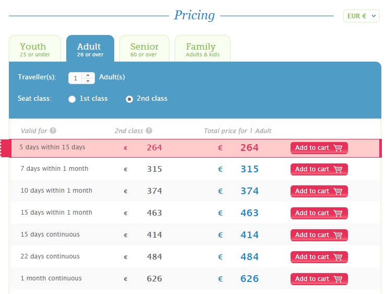Decrease number of adult travellers
The width and height of the screenshot is (385, 294).
click(x=88, y=81)
